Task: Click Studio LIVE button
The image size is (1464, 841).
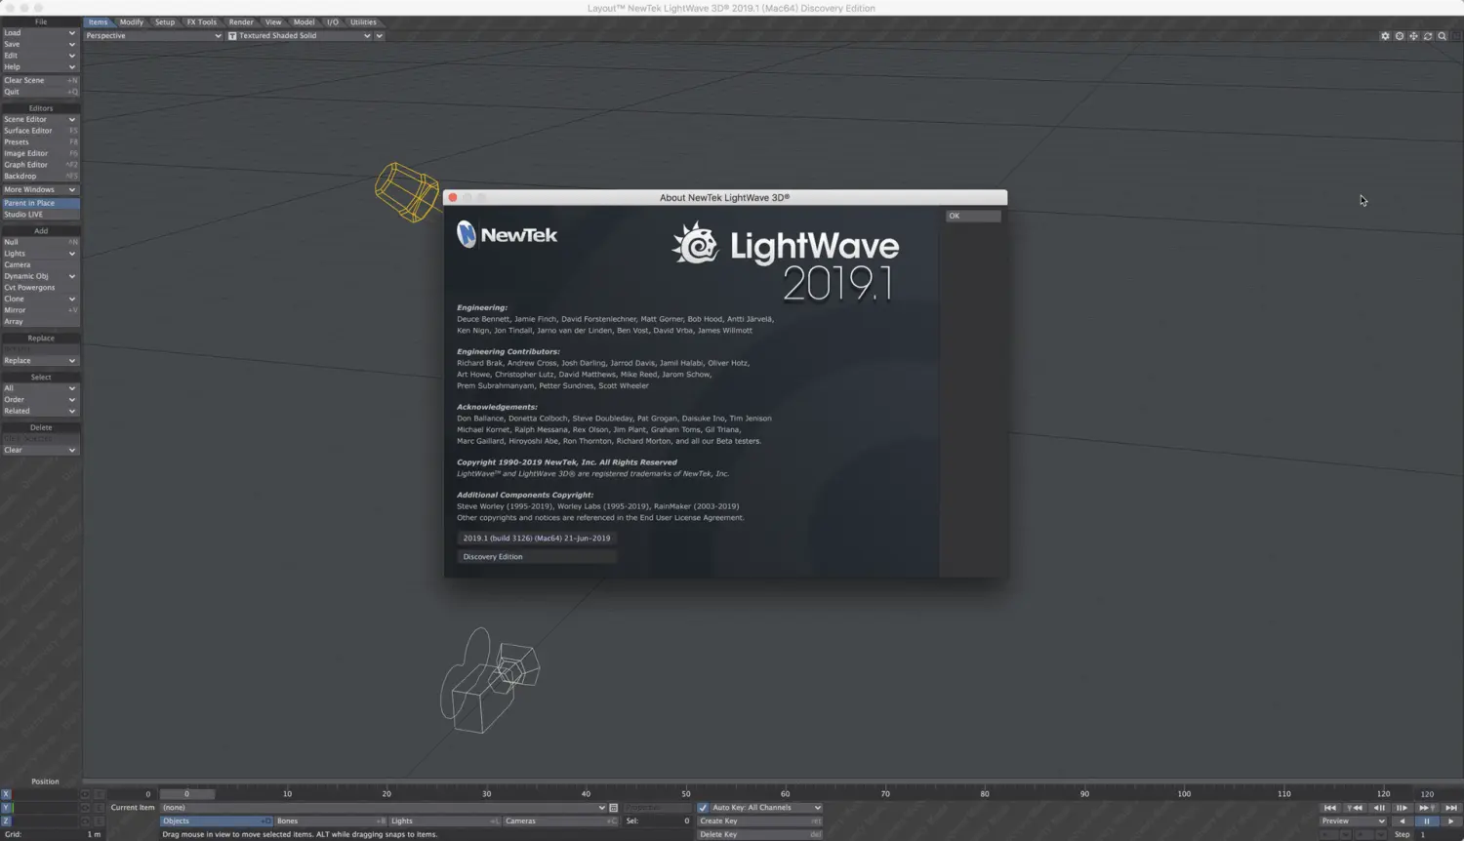Action: tap(40, 215)
